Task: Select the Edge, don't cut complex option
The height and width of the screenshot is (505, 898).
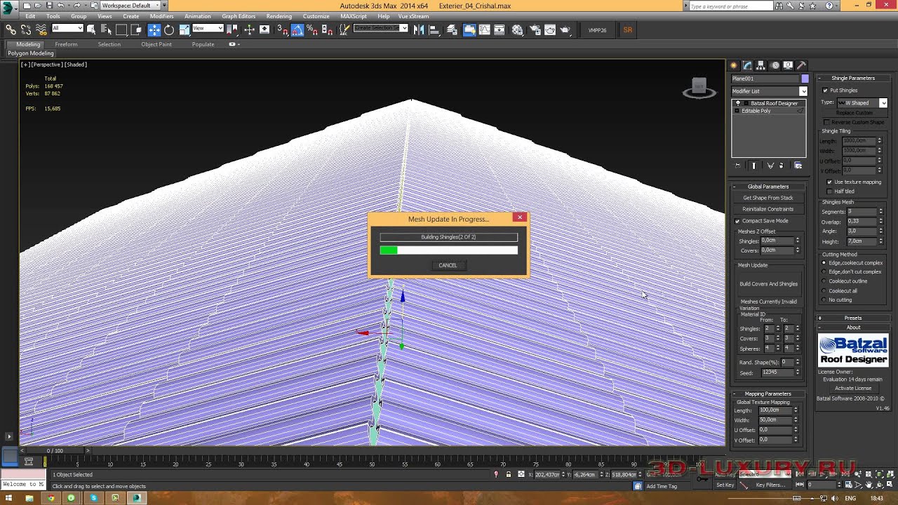Action: click(824, 272)
